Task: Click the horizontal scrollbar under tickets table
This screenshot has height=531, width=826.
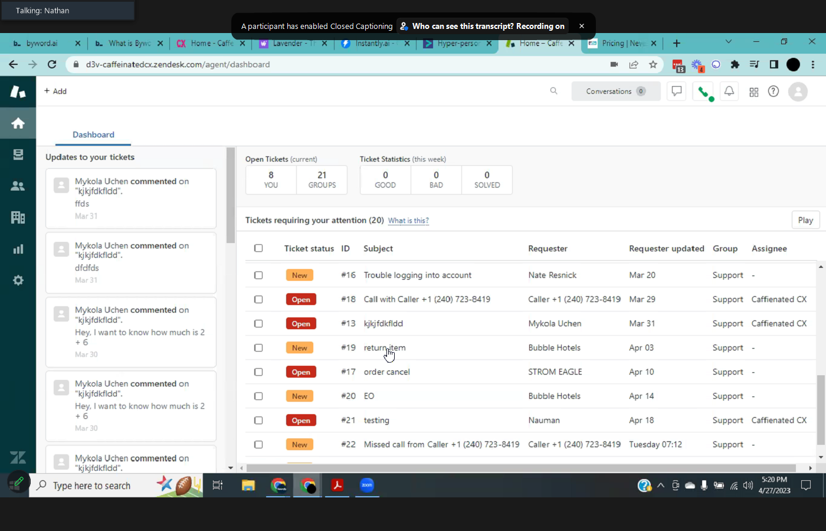Action: point(520,468)
